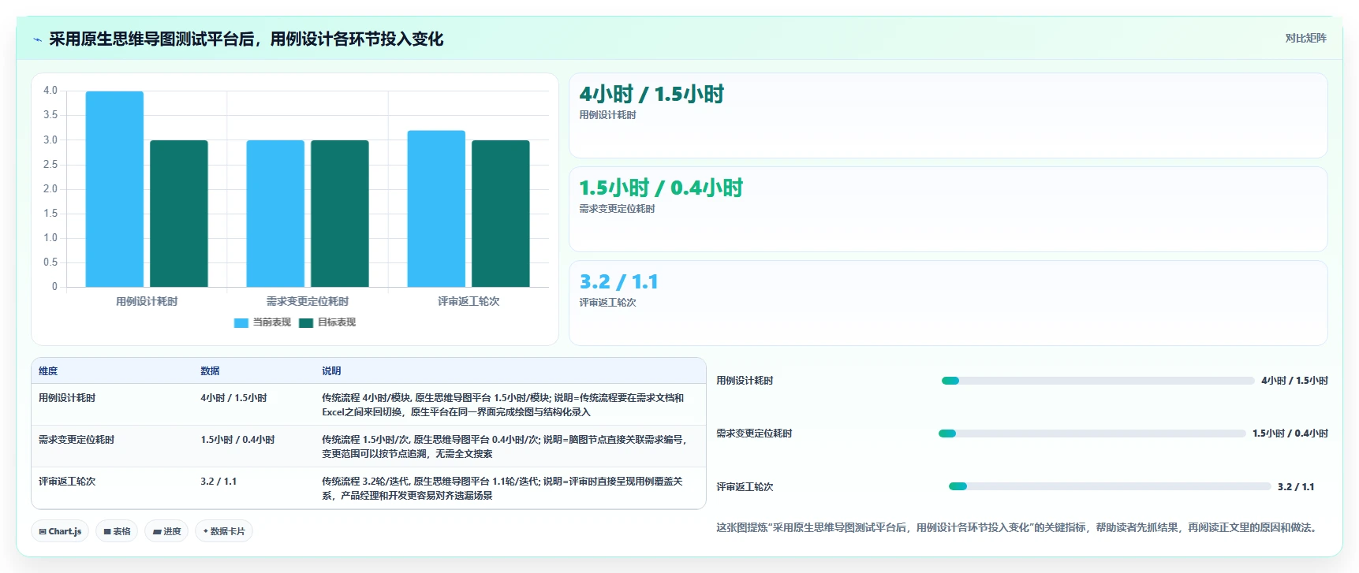Image resolution: width=1359 pixels, height=573 pixels.
Task: Click the dark green 用例设计耗时 bar
Action: pos(179,214)
